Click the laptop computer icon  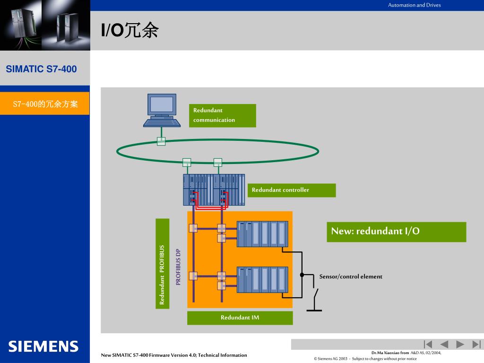162,111
